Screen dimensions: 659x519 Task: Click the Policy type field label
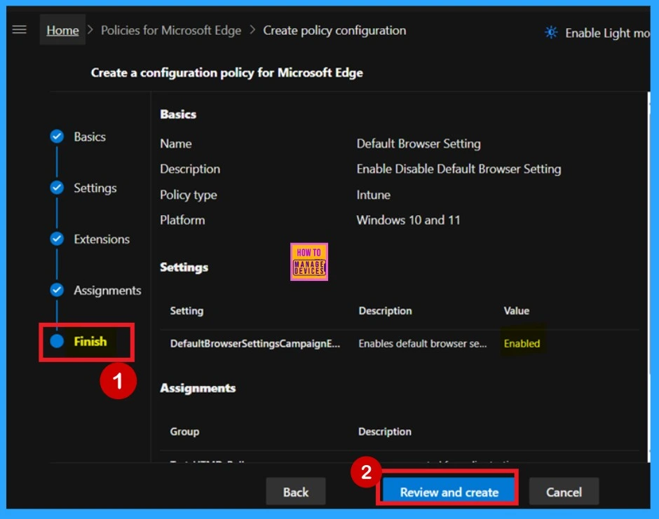pos(189,195)
